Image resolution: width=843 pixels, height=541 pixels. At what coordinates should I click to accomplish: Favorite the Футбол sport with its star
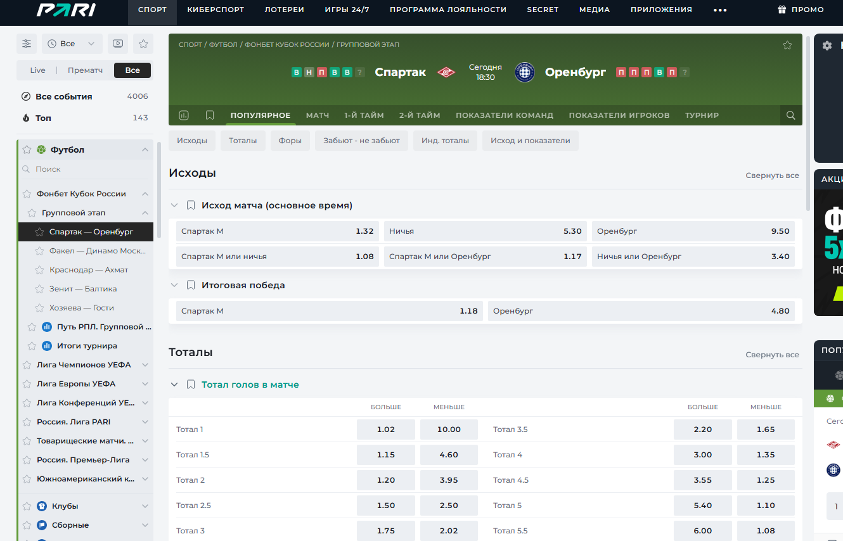(x=27, y=150)
